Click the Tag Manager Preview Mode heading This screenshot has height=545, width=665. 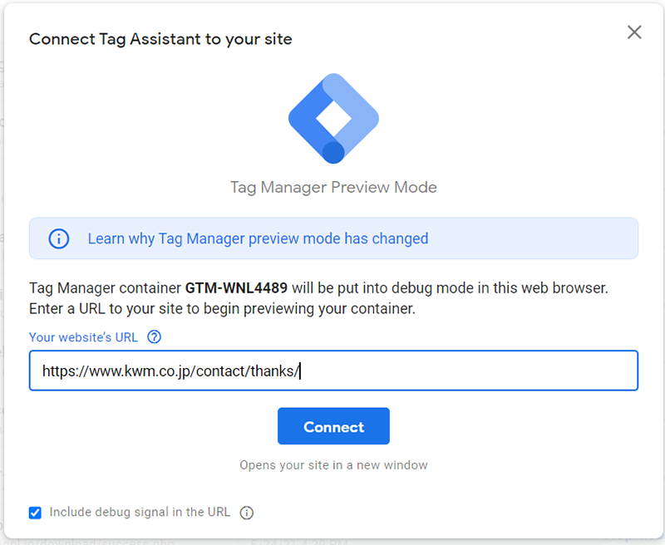click(x=333, y=187)
